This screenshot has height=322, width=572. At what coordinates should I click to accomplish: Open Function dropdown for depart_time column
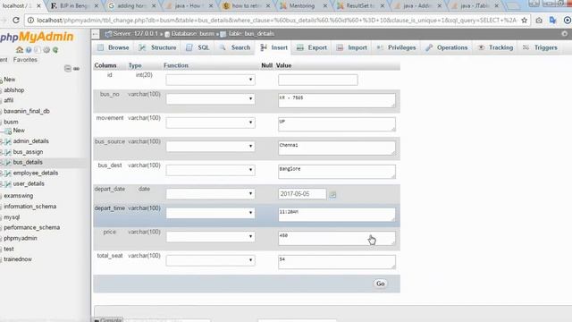[211, 213]
